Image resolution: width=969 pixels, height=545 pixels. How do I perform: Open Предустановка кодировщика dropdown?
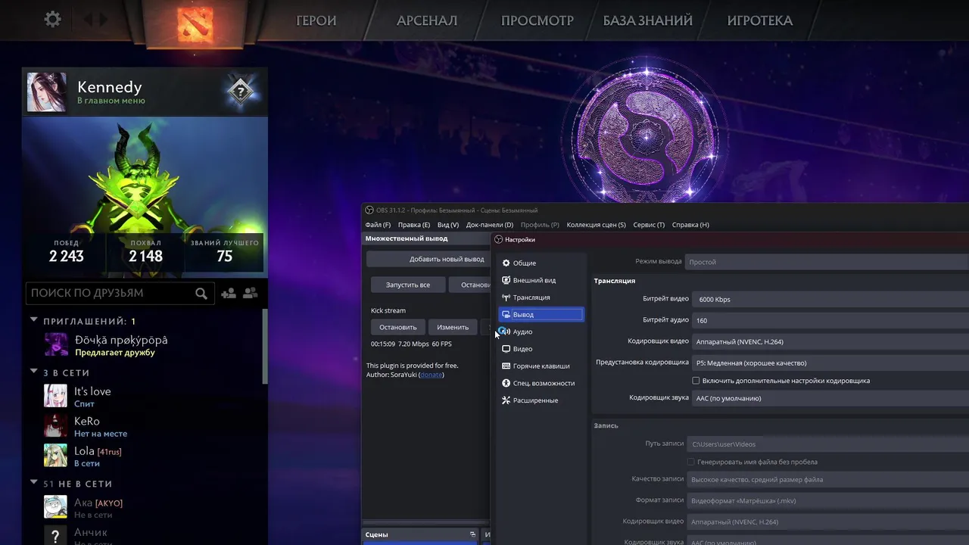pyautogui.click(x=830, y=363)
